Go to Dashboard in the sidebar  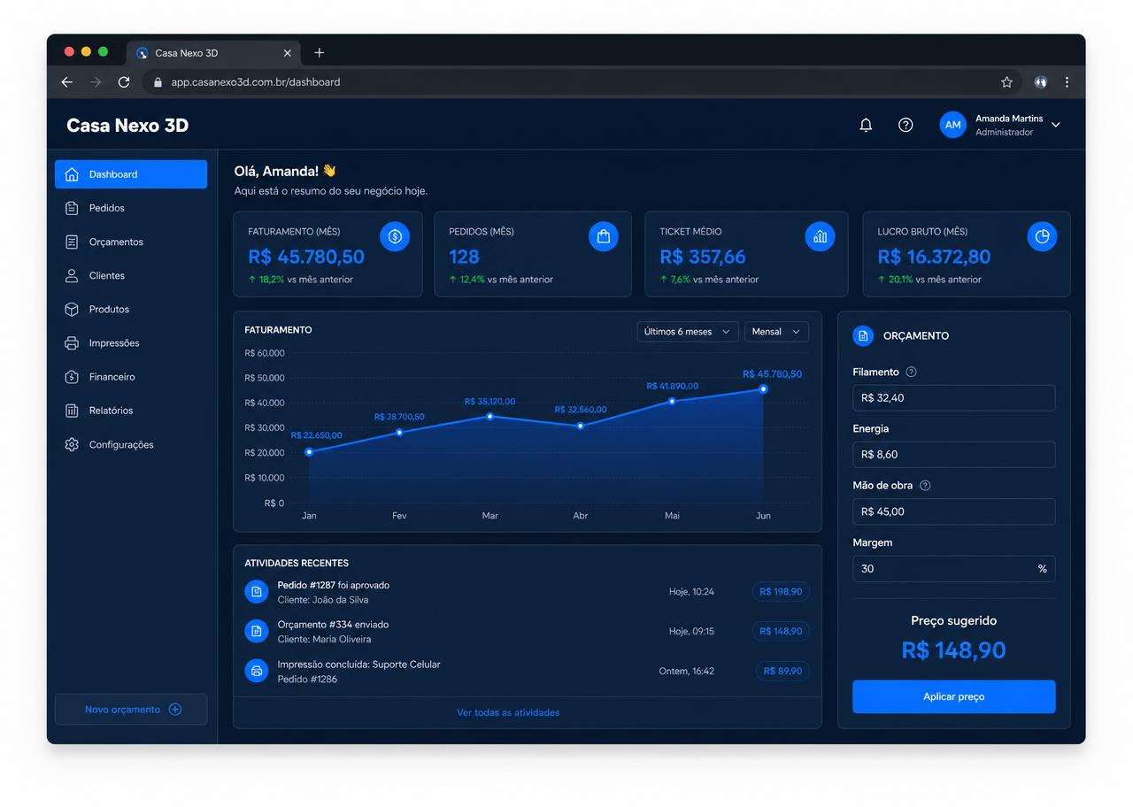pyautogui.click(x=131, y=174)
